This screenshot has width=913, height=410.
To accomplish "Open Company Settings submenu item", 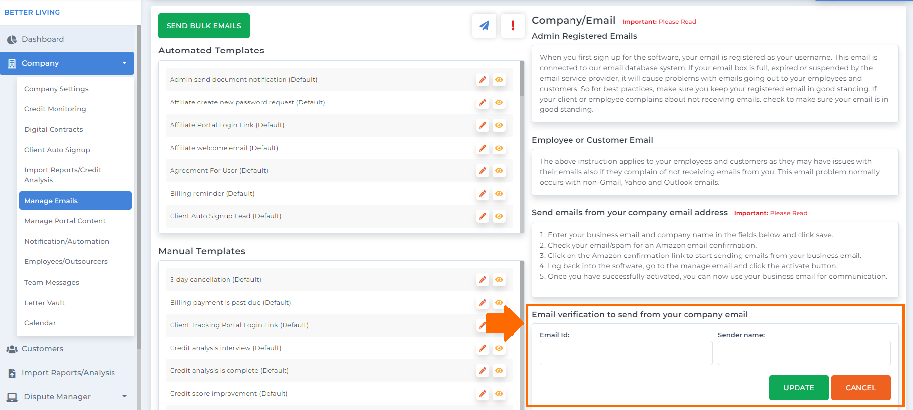I will 57,89.
